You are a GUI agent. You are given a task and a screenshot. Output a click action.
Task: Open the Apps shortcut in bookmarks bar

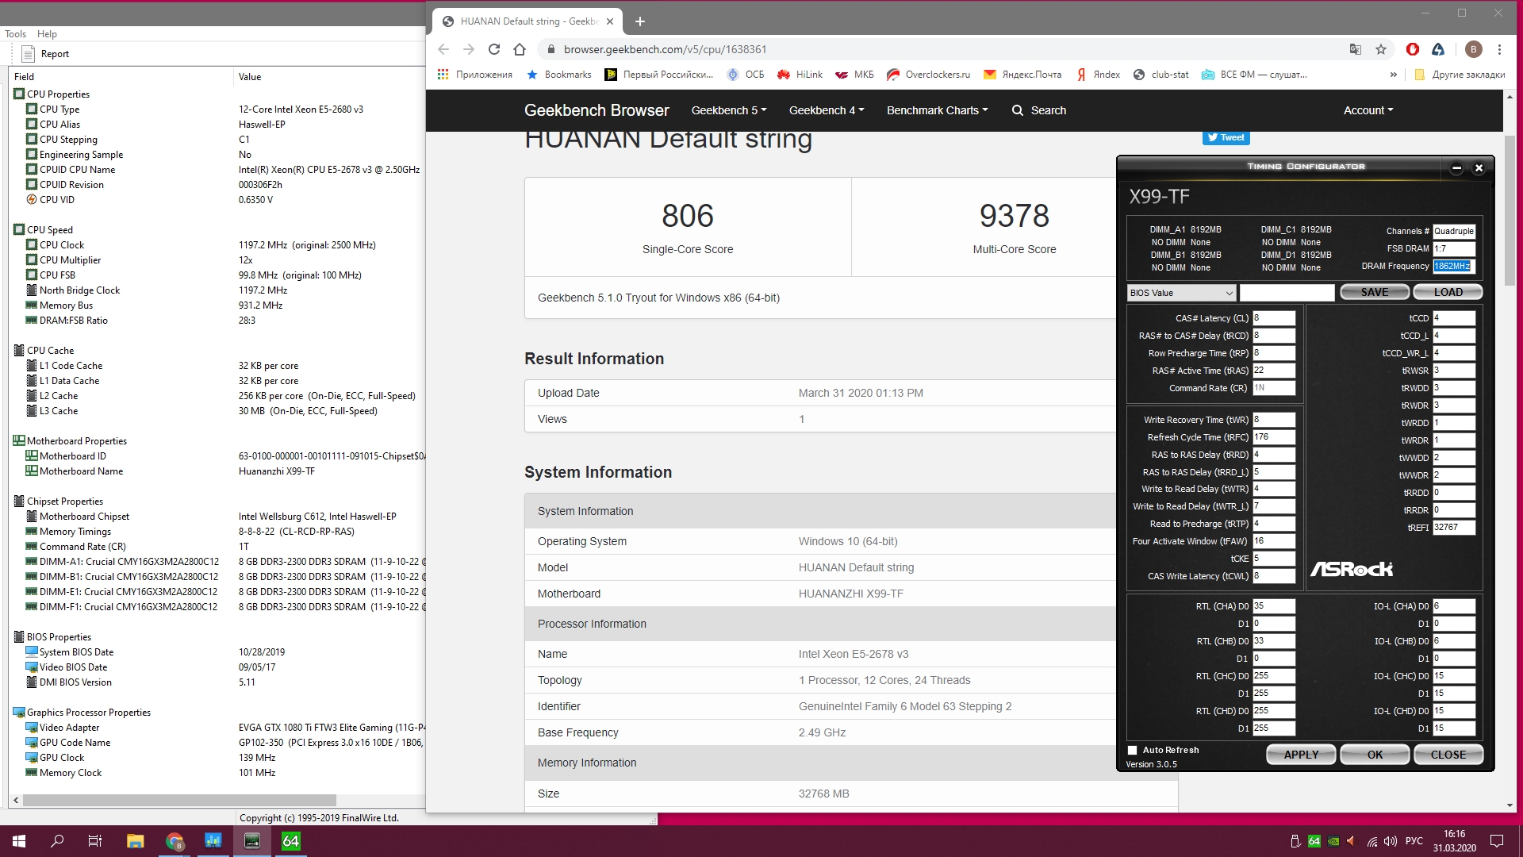[475, 75]
